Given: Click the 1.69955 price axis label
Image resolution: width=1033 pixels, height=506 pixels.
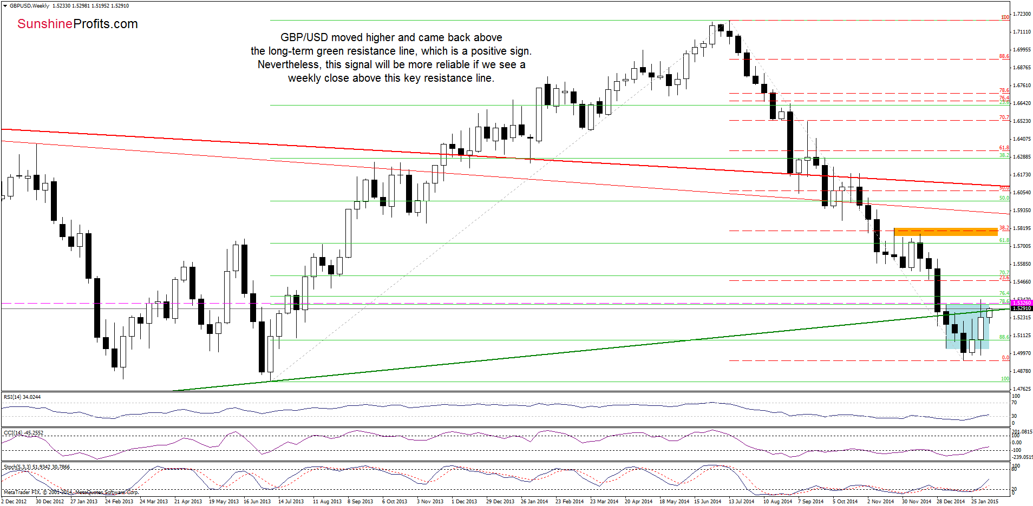Looking at the screenshot, I should coord(1022,50).
